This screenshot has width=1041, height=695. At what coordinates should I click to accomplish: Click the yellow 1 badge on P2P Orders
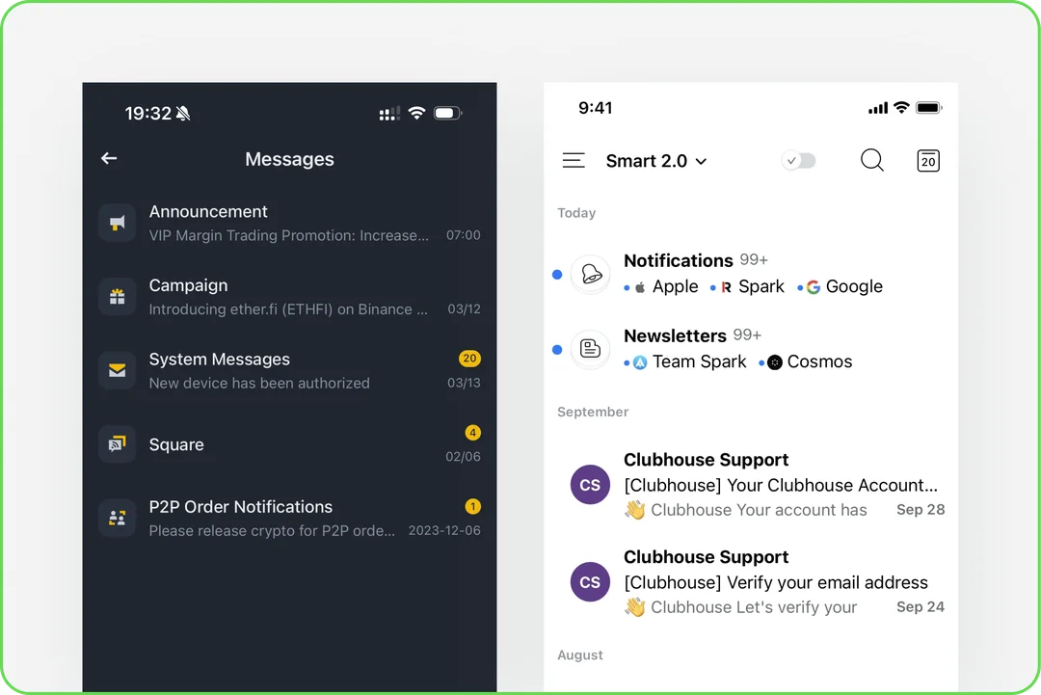click(472, 506)
